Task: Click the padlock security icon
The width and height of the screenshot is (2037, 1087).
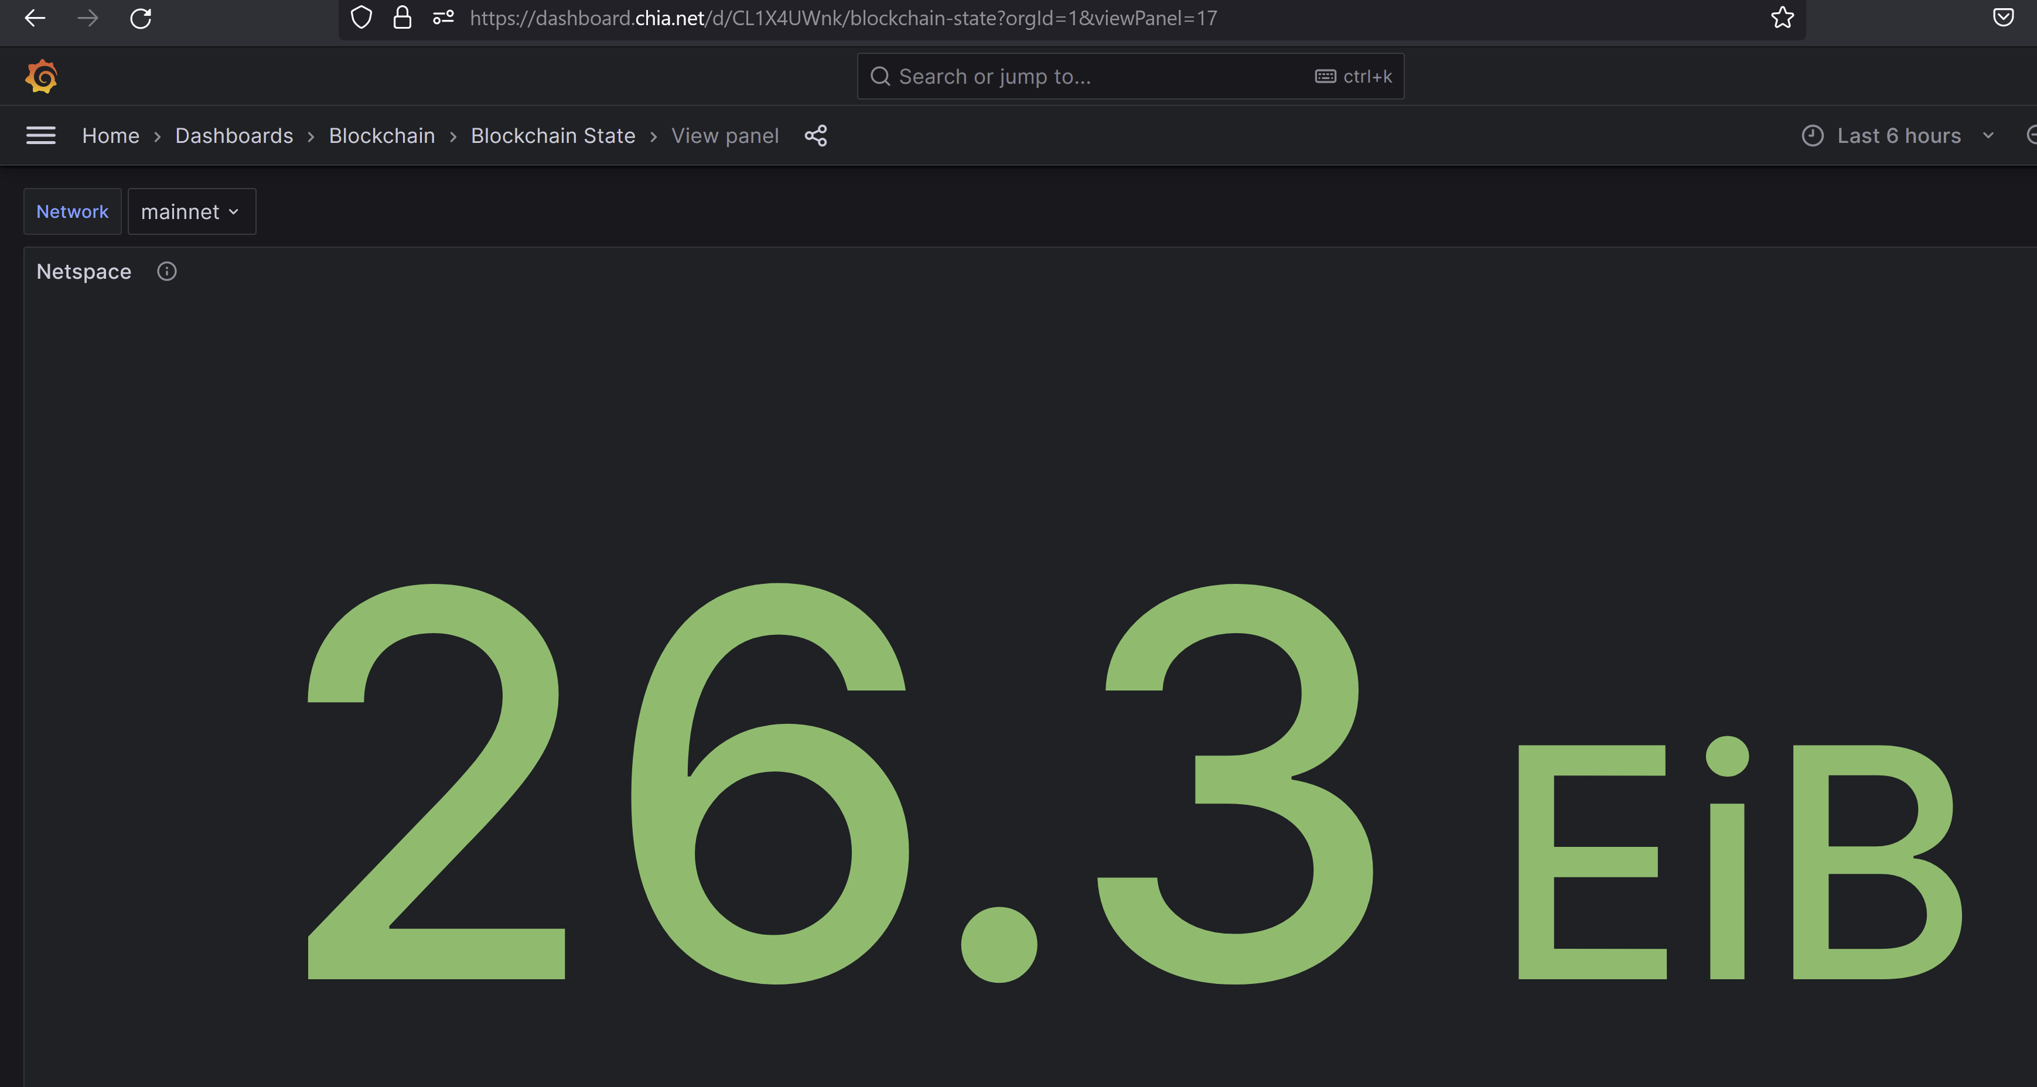Action: [x=402, y=18]
